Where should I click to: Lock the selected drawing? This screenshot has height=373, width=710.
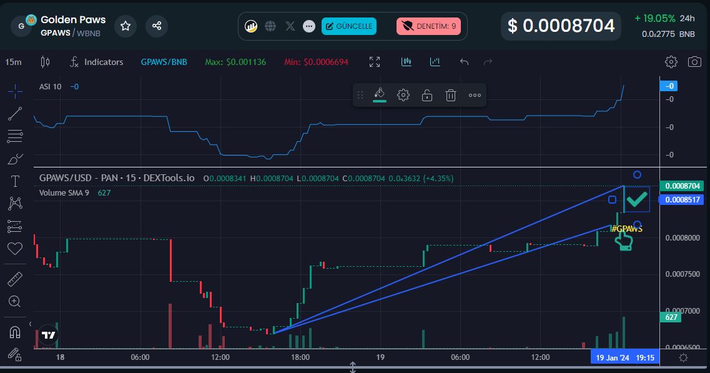427,95
